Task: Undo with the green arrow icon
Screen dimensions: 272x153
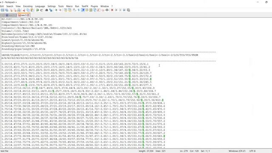Action: point(37,10)
